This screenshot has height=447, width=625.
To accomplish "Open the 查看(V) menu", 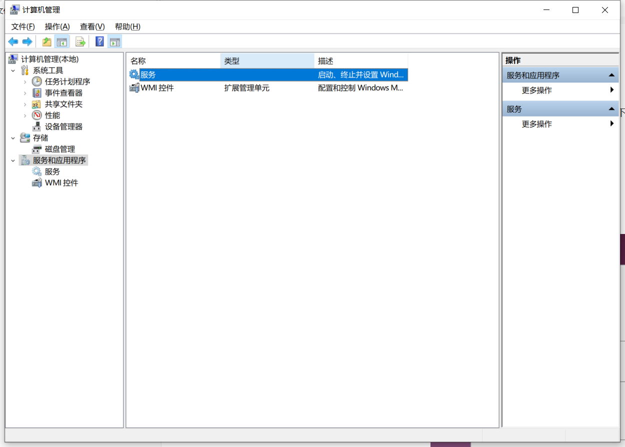I will (92, 26).
